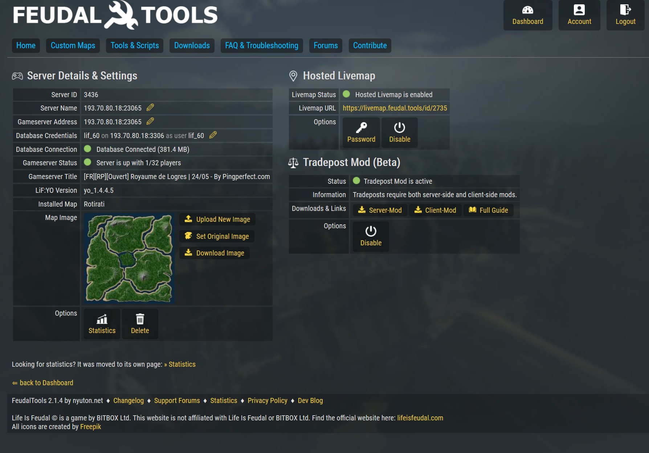Click the pencil icon next to Server Name
The height and width of the screenshot is (453, 649).
coord(150,108)
